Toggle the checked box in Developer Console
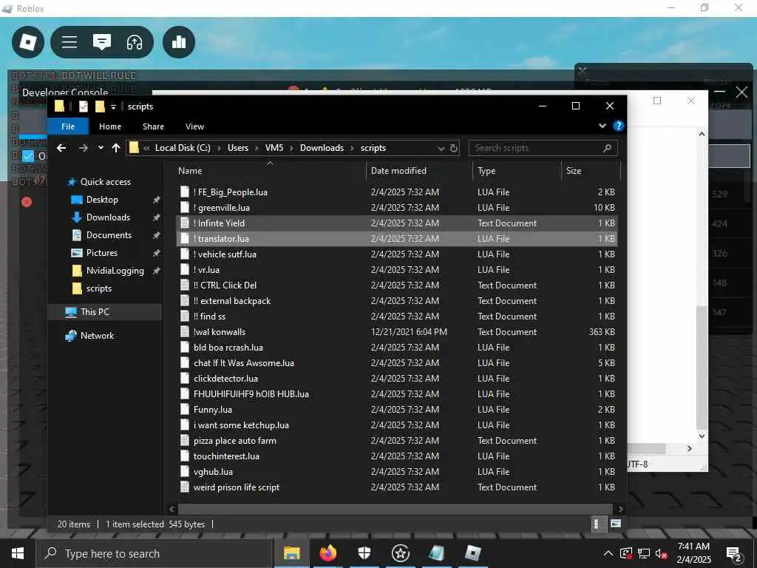 pos(28,156)
